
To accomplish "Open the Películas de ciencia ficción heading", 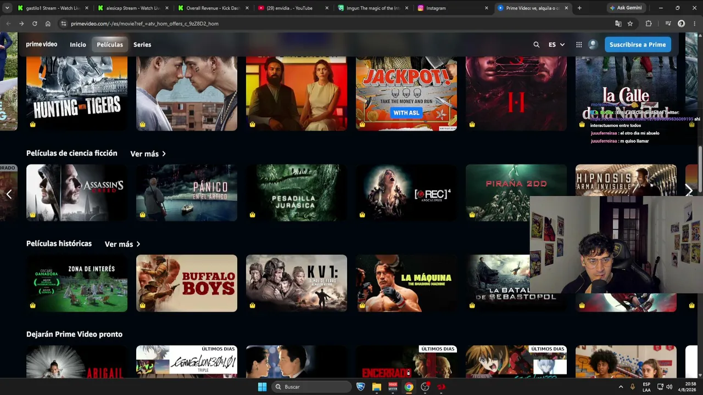I will tap(72, 153).
